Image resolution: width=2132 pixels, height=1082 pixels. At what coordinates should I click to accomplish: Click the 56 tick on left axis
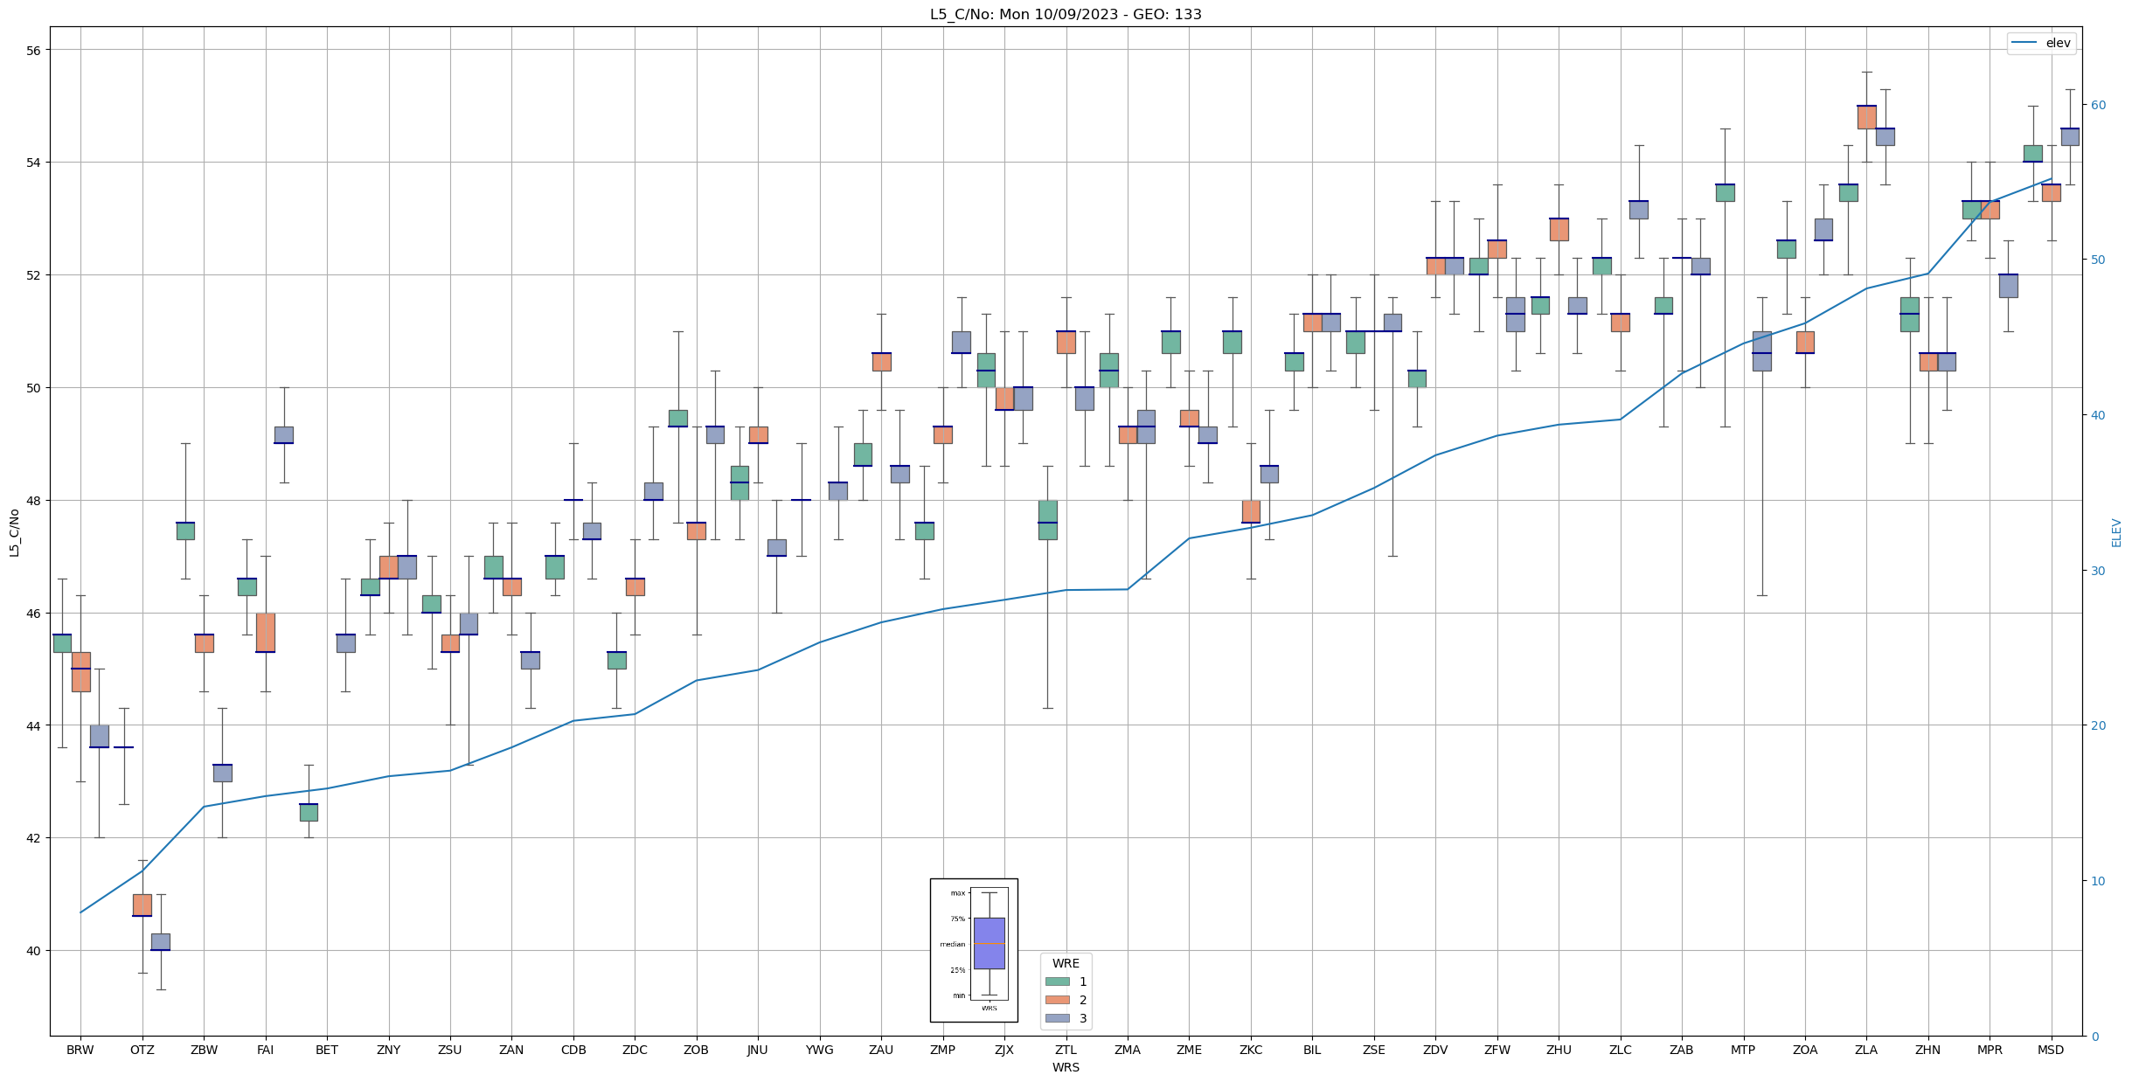coord(35,50)
